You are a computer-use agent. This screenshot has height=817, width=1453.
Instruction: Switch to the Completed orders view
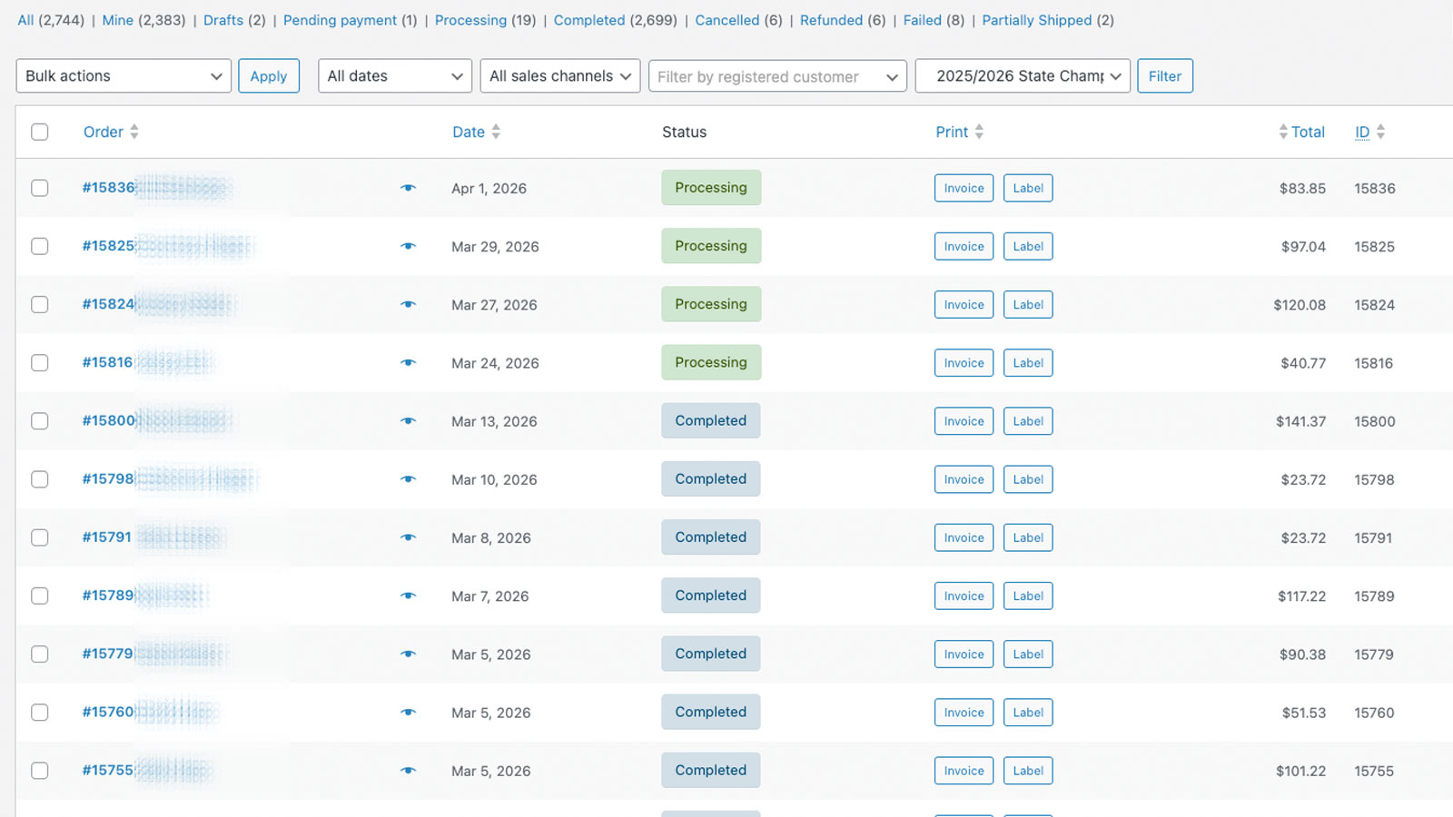tap(588, 20)
